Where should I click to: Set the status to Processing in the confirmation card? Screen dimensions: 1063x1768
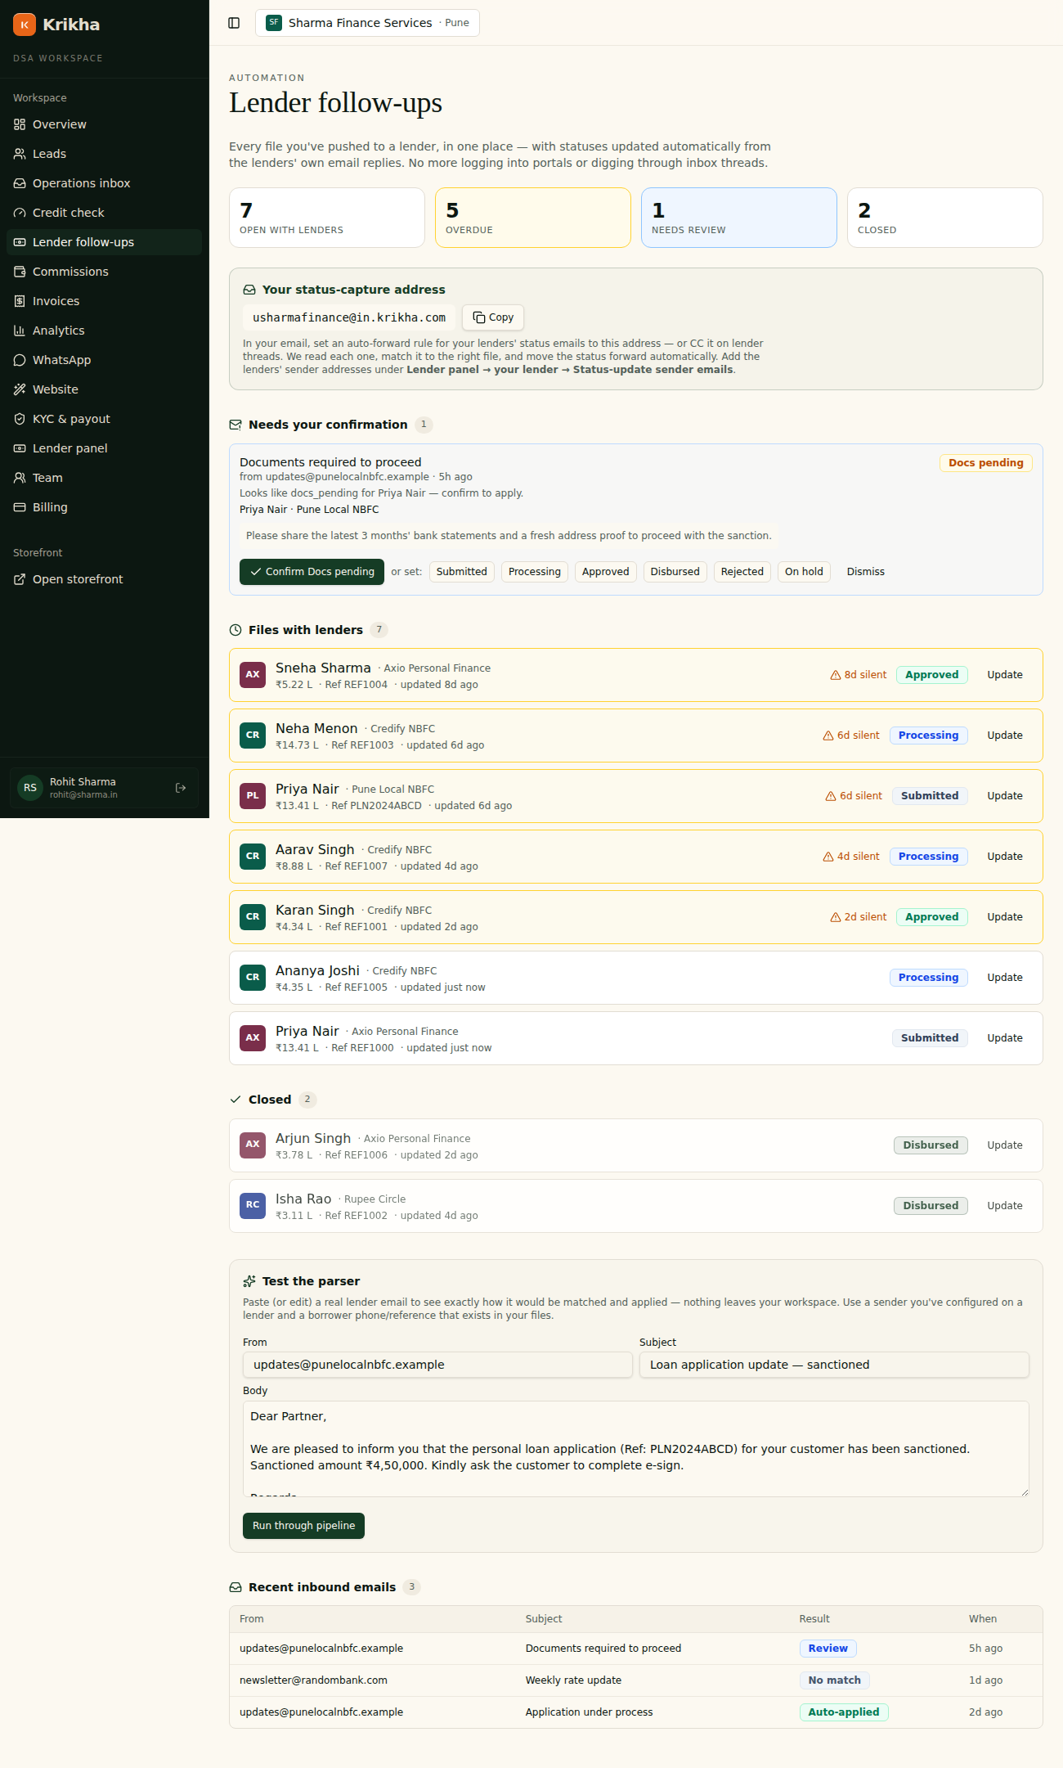[x=535, y=572]
